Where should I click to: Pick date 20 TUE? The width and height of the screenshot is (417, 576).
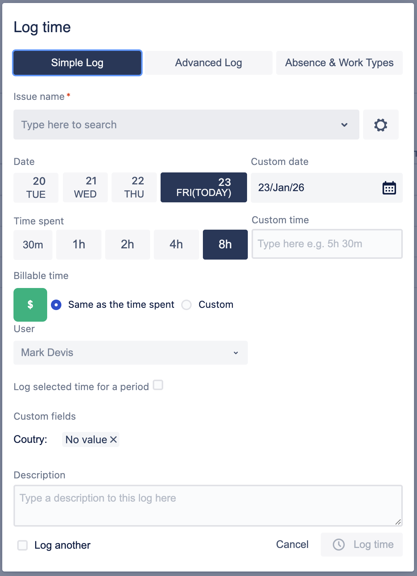tap(36, 187)
